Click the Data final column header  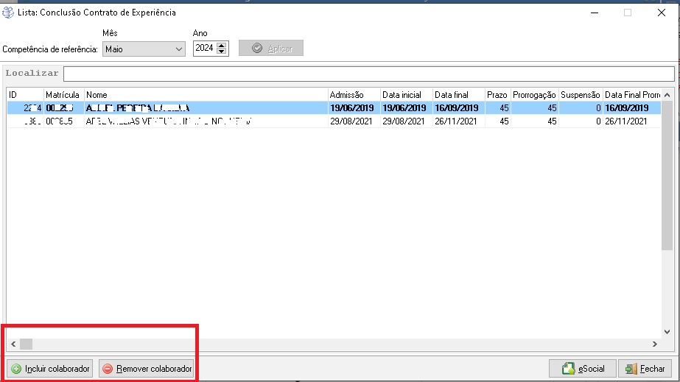click(458, 95)
